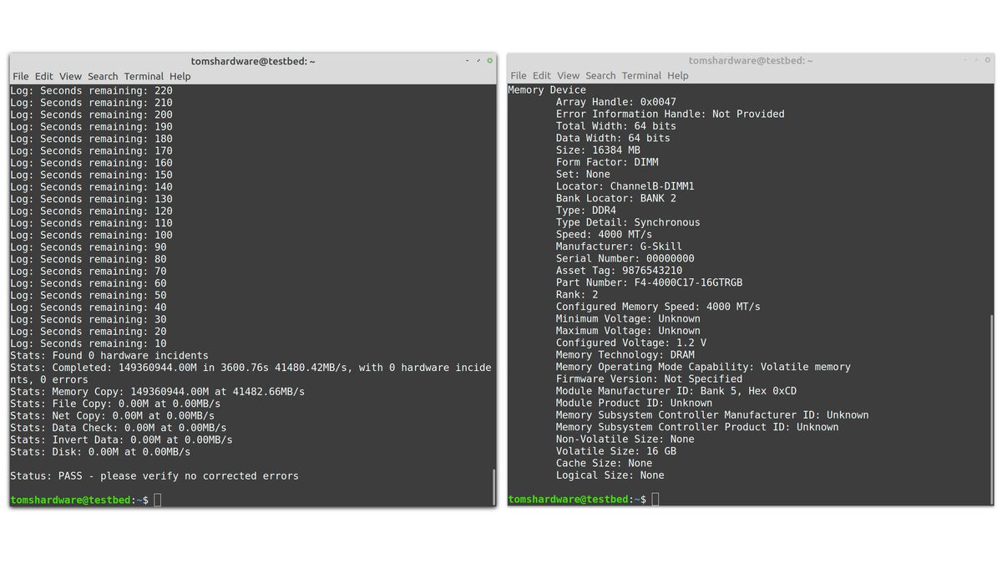The width and height of the screenshot is (1002, 564).
Task: Minimize the left terminal window
Action: [x=468, y=60]
